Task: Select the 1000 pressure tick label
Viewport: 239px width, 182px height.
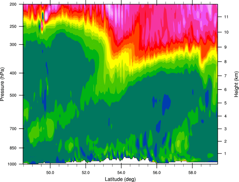Action: [x=12, y=164]
